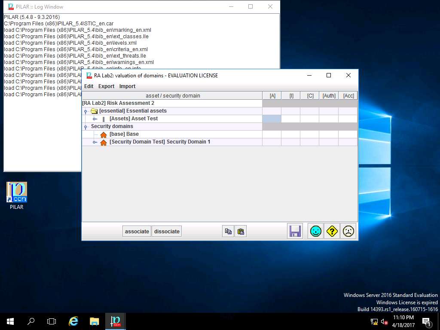Viewport: 440px width, 330px height.
Task: Click the STIC_en.car log line
Action: pyautogui.click(x=58, y=24)
